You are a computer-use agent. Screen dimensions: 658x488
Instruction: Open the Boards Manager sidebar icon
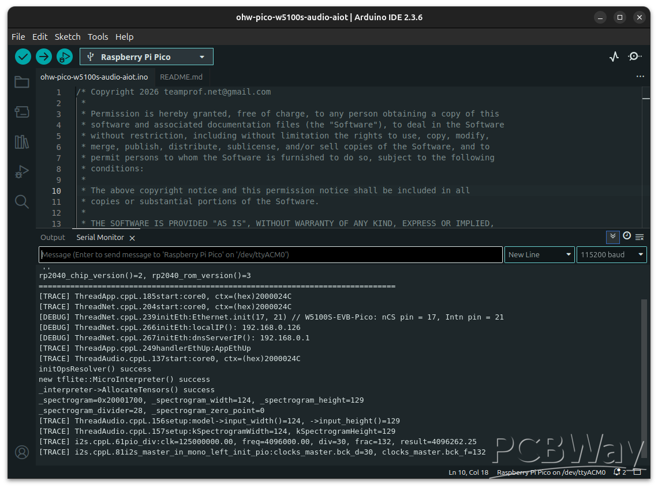[22, 112]
